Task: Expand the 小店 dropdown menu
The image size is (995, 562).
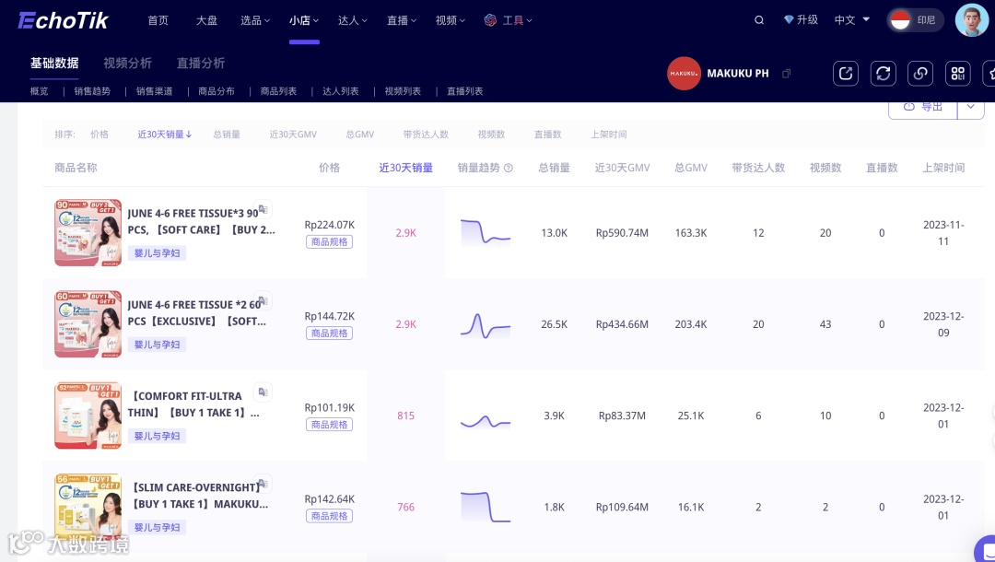Action: pyautogui.click(x=304, y=20)
